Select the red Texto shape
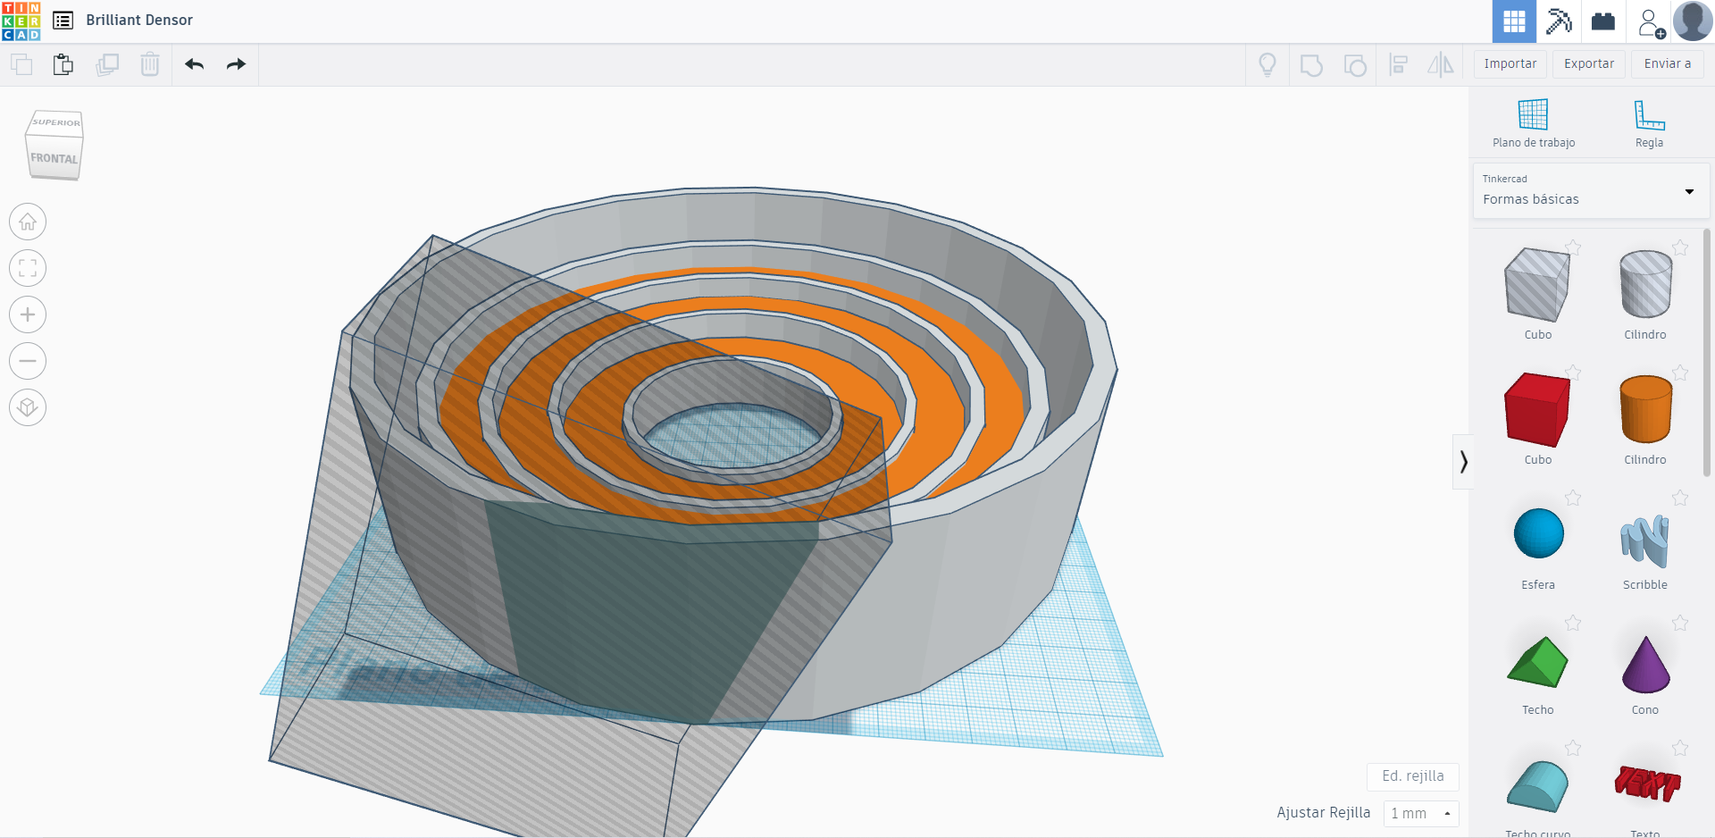 [x=1646, y=784]
